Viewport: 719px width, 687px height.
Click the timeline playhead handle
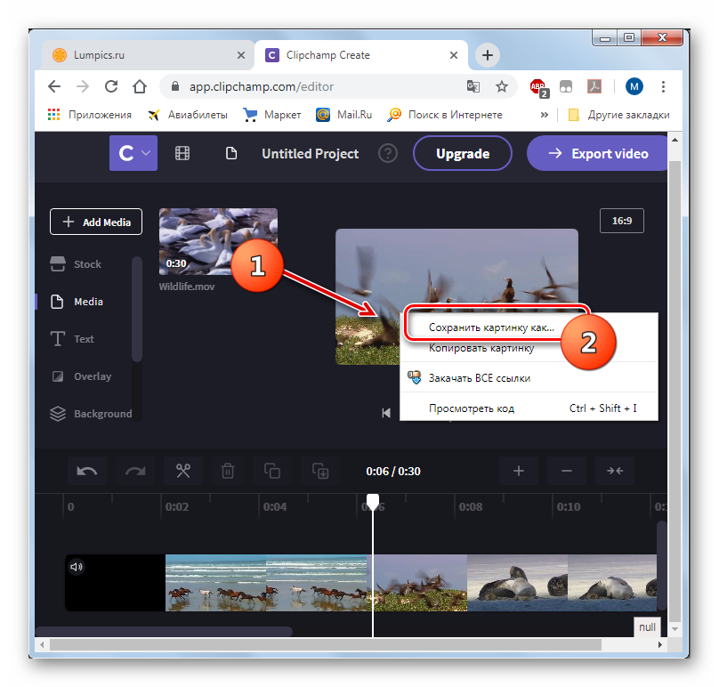373,502
